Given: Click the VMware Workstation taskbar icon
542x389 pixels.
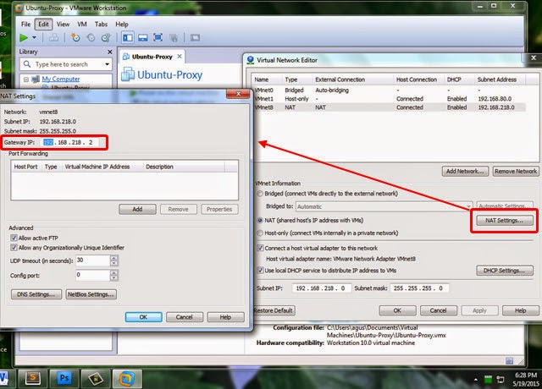Looking at the screenshot, I should (x=126, y=378).
